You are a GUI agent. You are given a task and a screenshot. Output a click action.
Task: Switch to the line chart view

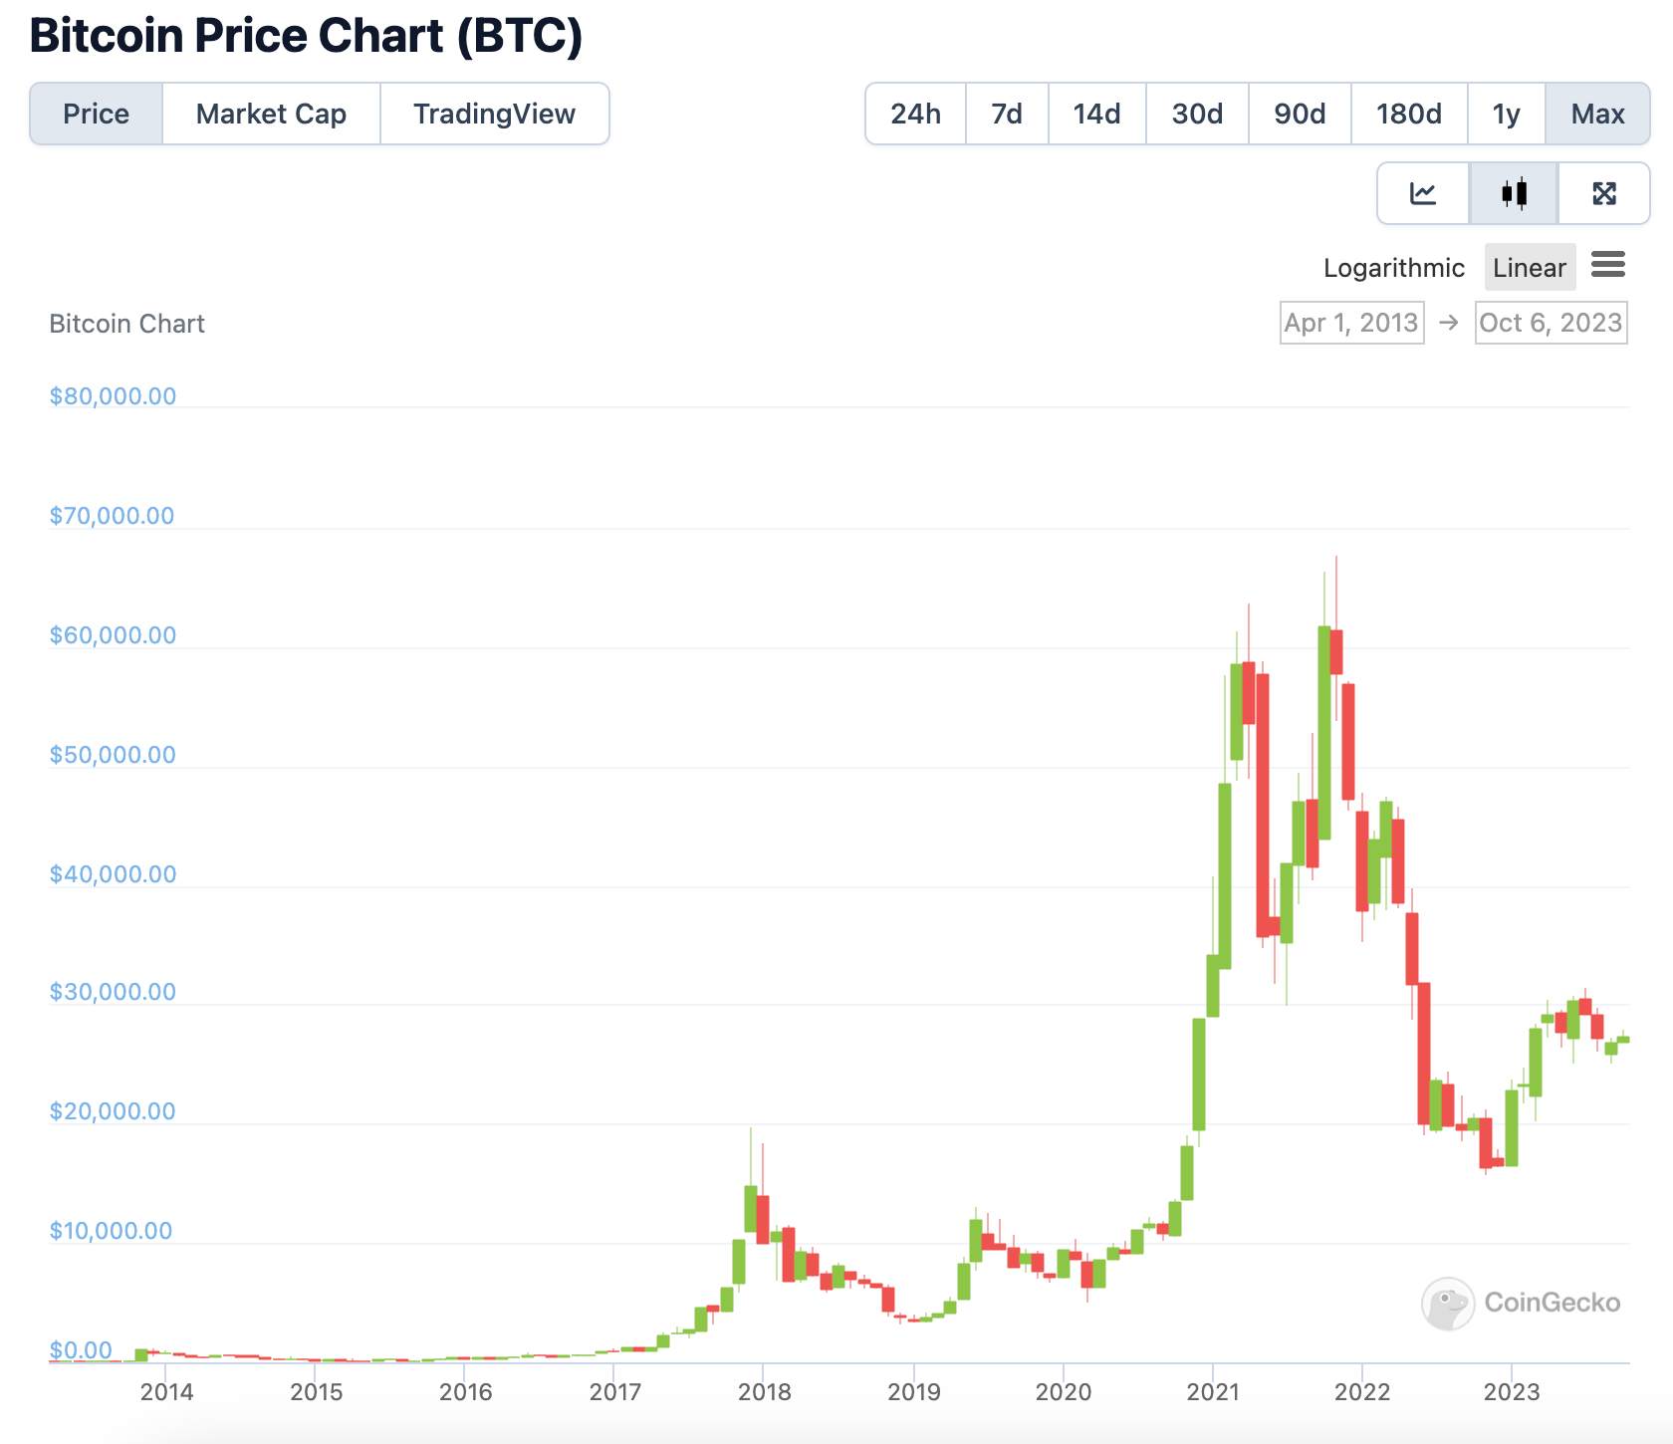tap(1422, 193)
